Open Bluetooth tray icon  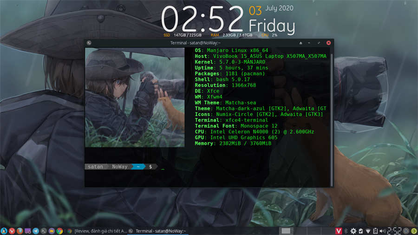pos(346,231)
